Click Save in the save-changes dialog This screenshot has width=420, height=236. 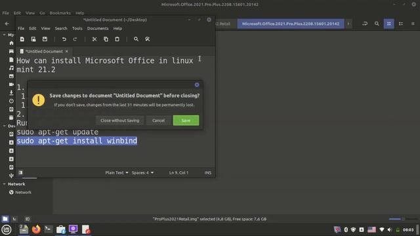[x=186, y=121]
